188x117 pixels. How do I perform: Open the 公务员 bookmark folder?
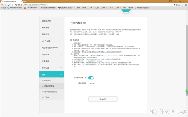pos(110,8)
